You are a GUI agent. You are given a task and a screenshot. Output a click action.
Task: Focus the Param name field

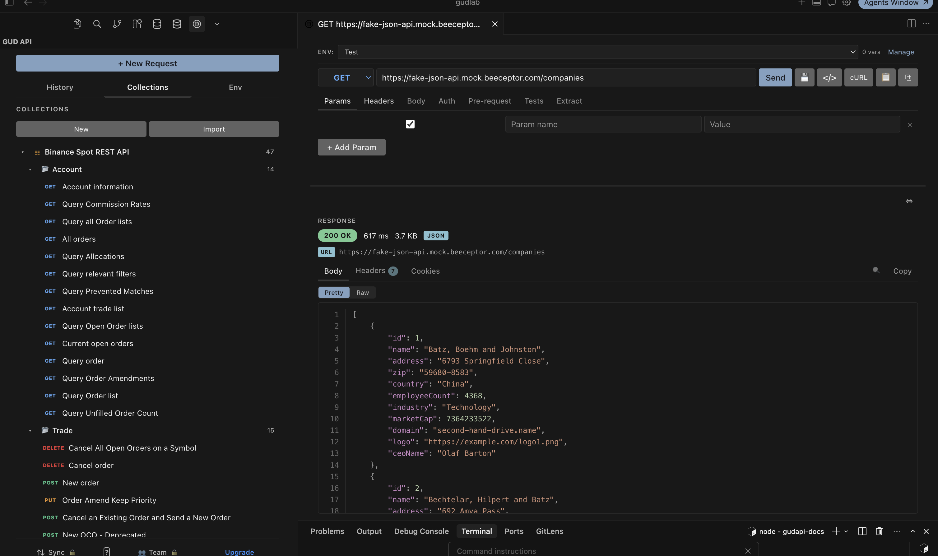point(603,124)
